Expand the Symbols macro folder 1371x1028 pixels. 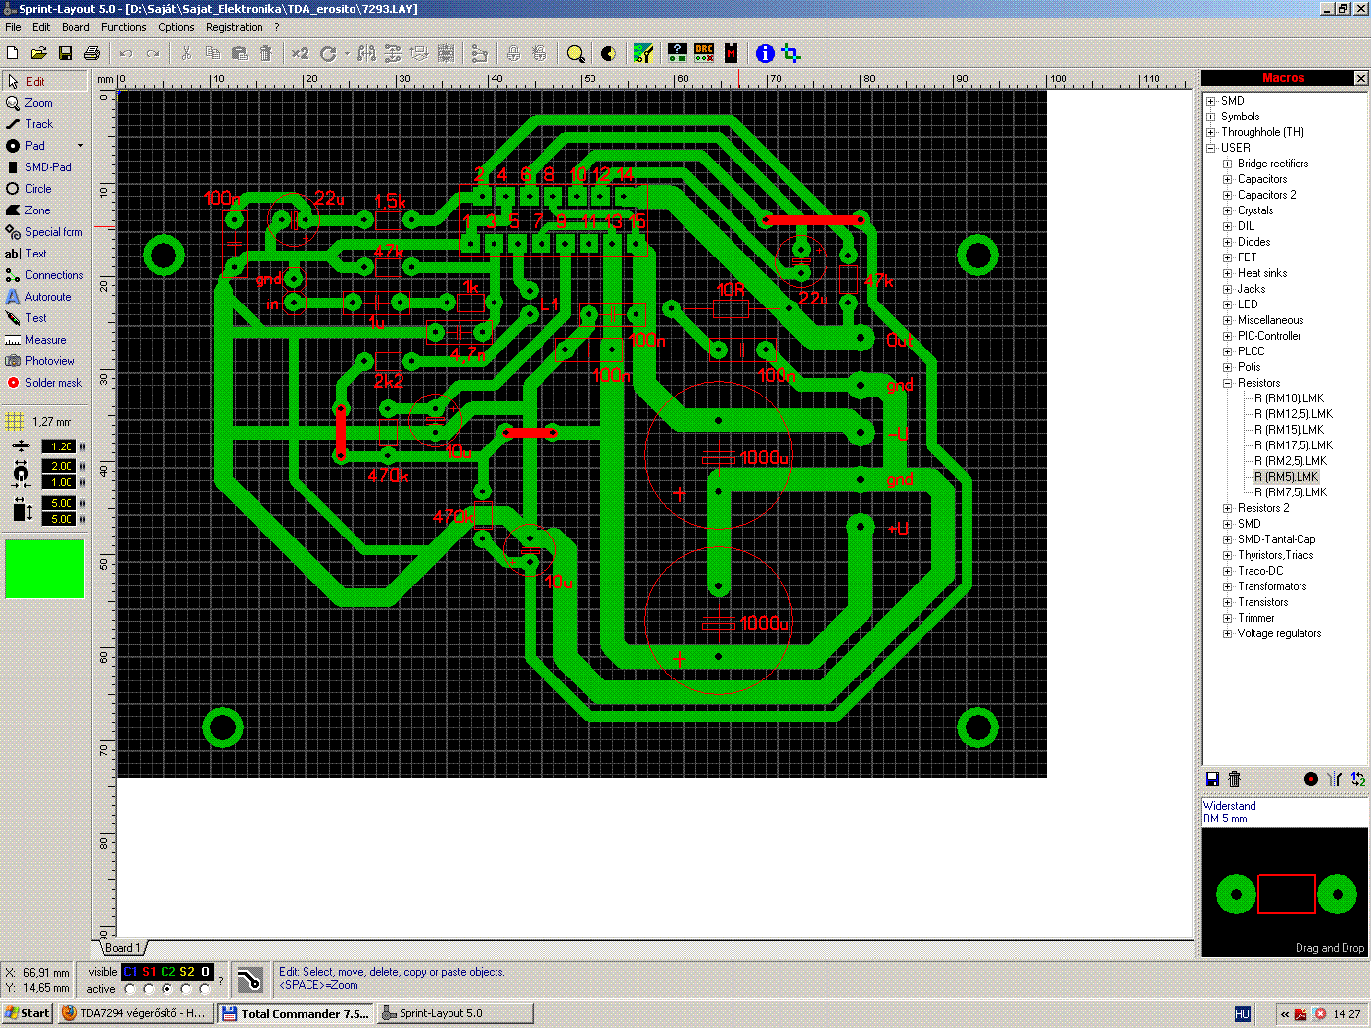click(x=1211, y=117)
